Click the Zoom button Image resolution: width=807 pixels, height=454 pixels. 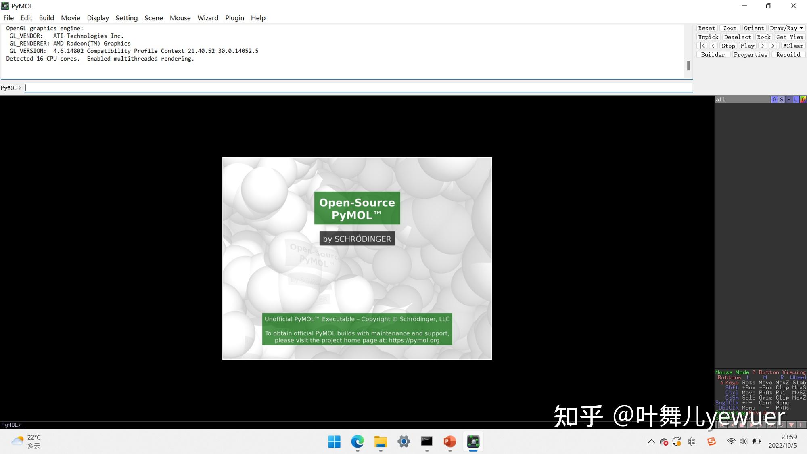tap(730, 28)
